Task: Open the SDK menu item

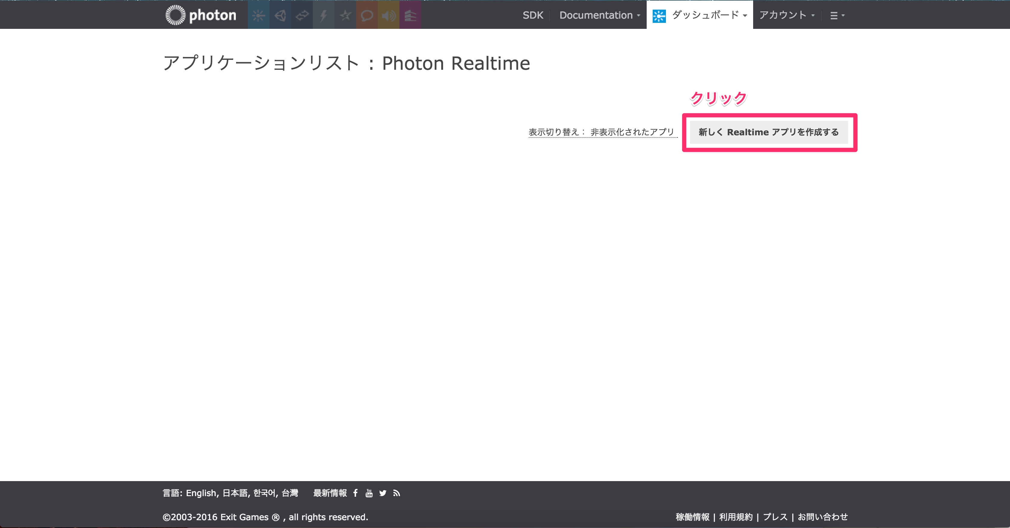Action: 533,15
